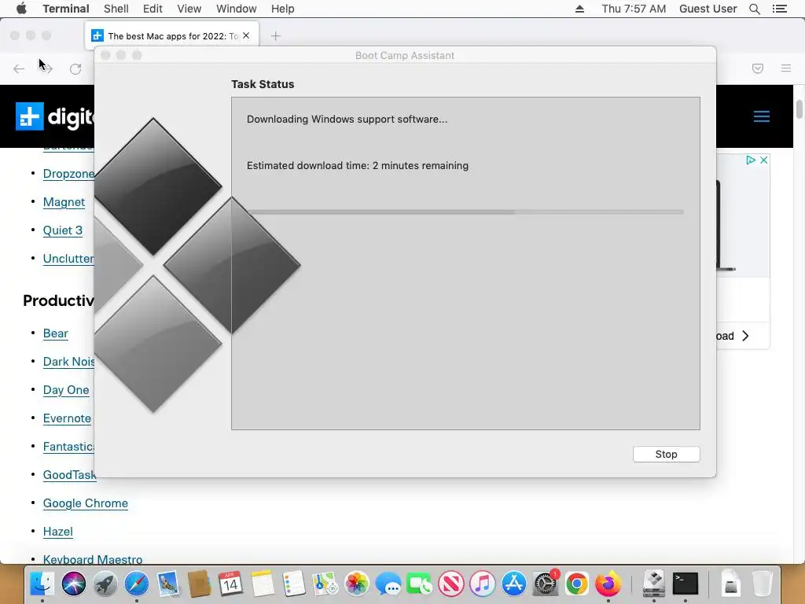
Task: Click the eject icon in menu bar
Action: [x=579, y=9]
